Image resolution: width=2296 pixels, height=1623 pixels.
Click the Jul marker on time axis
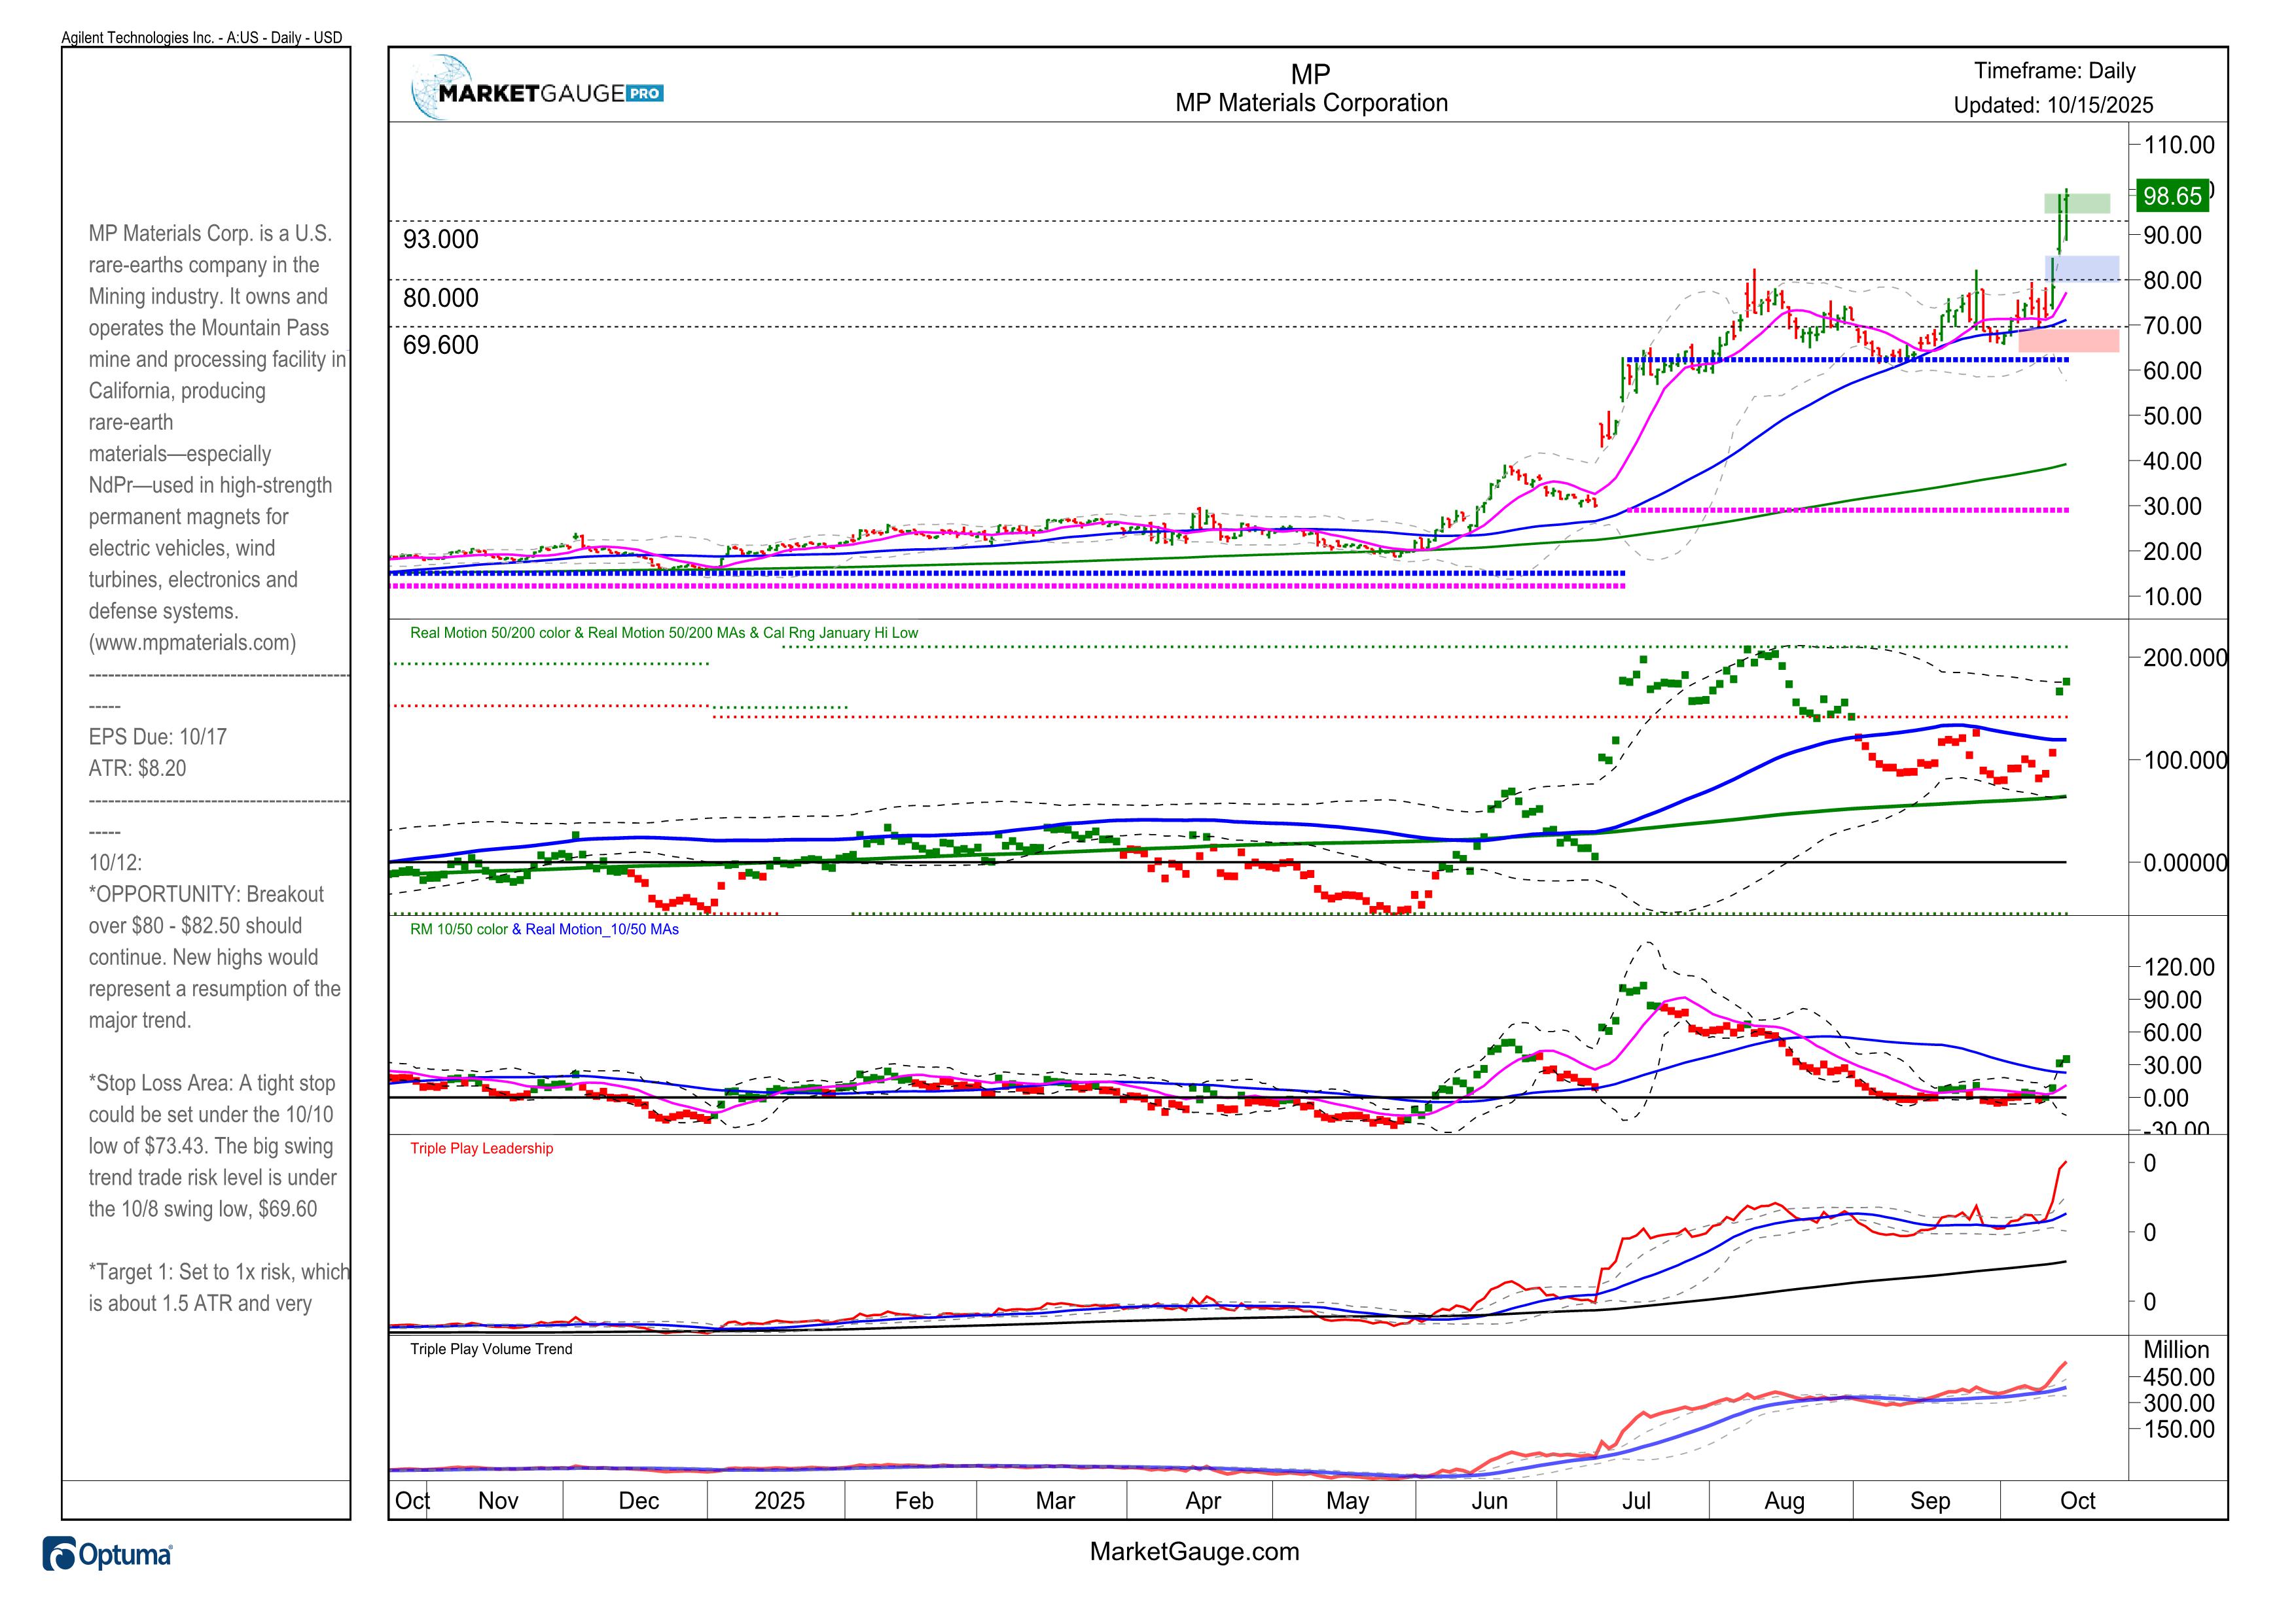1636,1501
